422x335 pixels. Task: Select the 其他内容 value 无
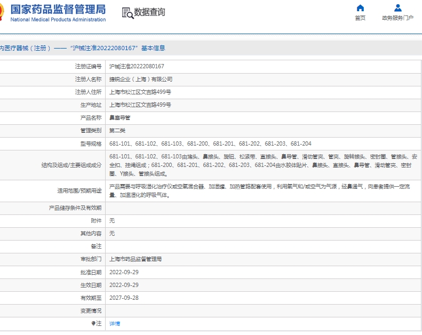(x=112, y=233)
